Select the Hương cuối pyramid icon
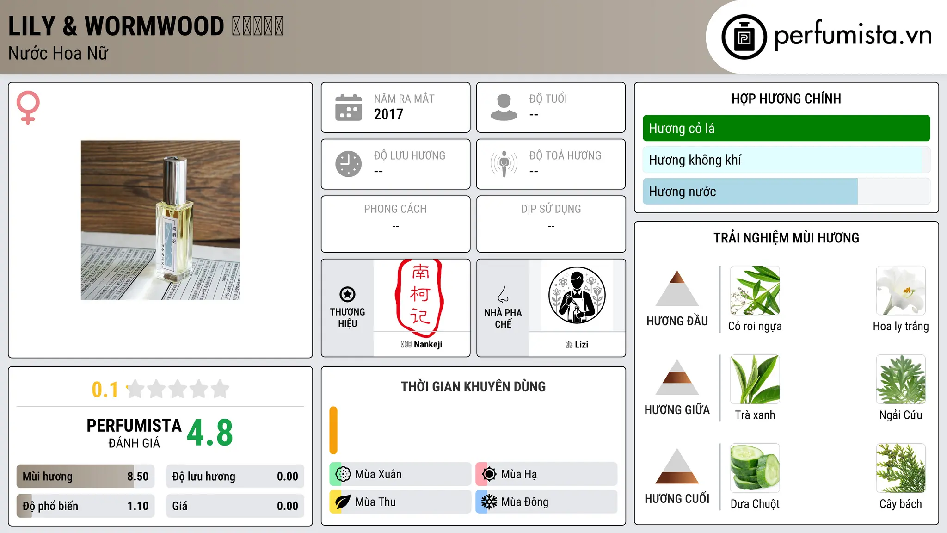 click(677, 466)
